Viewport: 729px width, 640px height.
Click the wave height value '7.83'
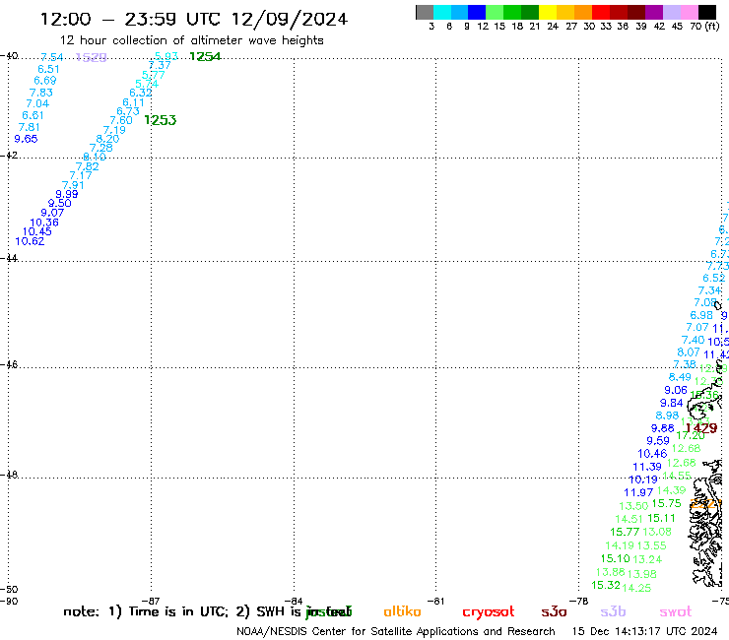pyautogui.click(x=41, y=93)
